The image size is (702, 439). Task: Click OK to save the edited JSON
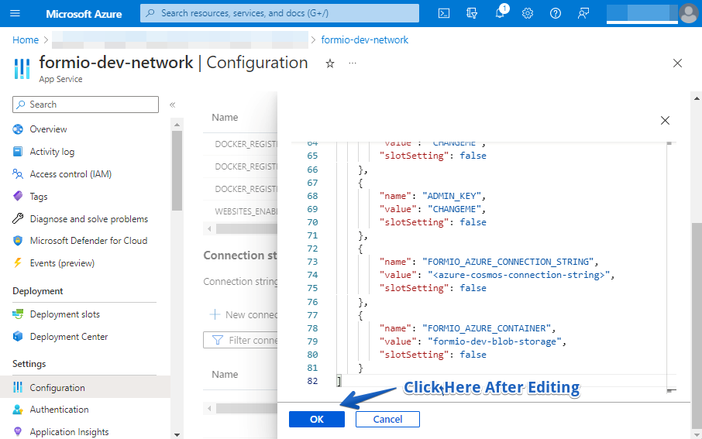(317, 420)
